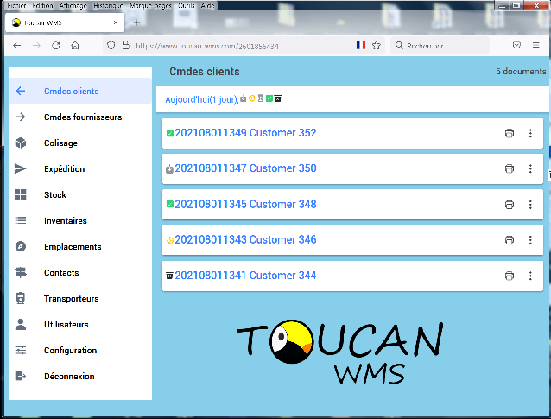Open the three-dot menu for Customer 346

530,240
